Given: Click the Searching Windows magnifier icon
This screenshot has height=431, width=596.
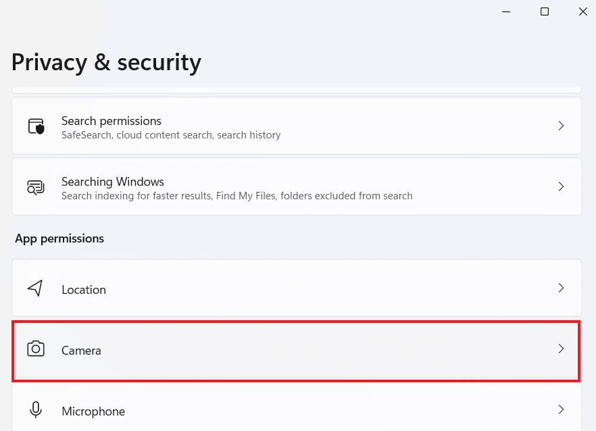Looking at the screenshot, I should pos(36,187).
